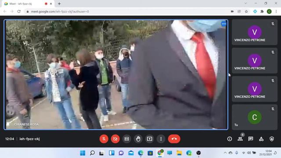Select the Meet - ieh-fpzz-ckj tab

coord(28,4)
